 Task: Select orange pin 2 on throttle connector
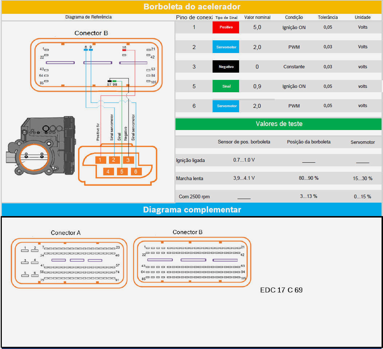(x=114, y=160)
